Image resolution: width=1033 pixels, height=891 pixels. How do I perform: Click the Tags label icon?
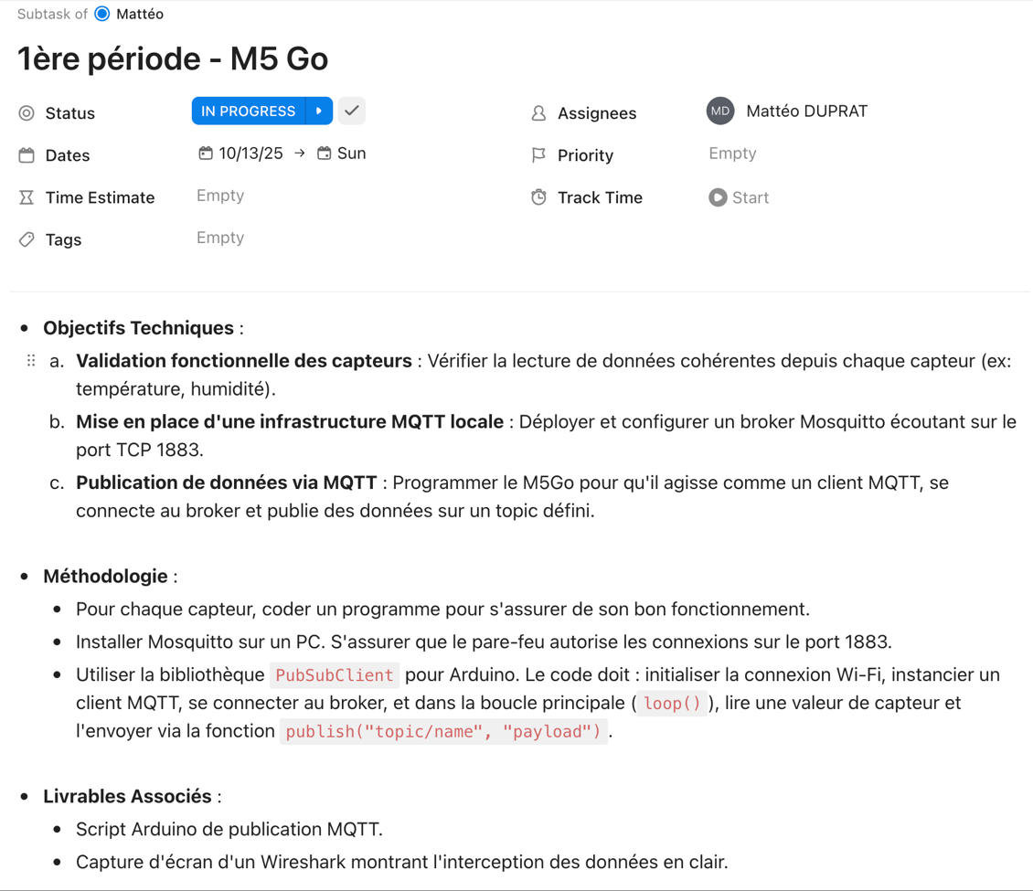[26, 239]
